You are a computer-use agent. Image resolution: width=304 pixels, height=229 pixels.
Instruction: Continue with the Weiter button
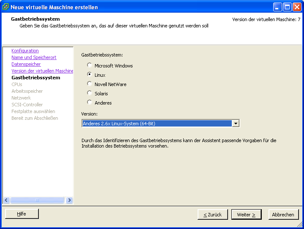point(247,215)
